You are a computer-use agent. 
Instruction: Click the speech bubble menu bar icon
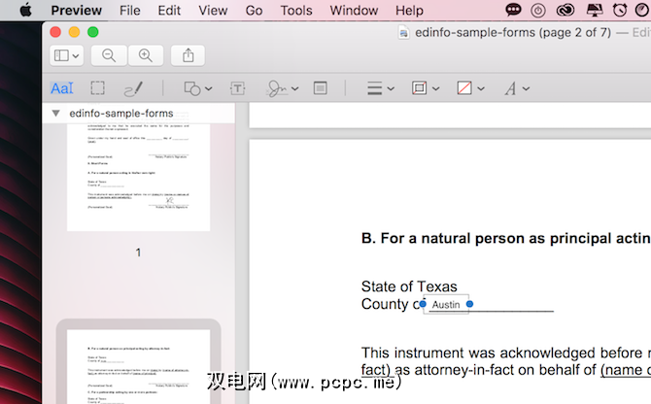(x=513, y=10)
